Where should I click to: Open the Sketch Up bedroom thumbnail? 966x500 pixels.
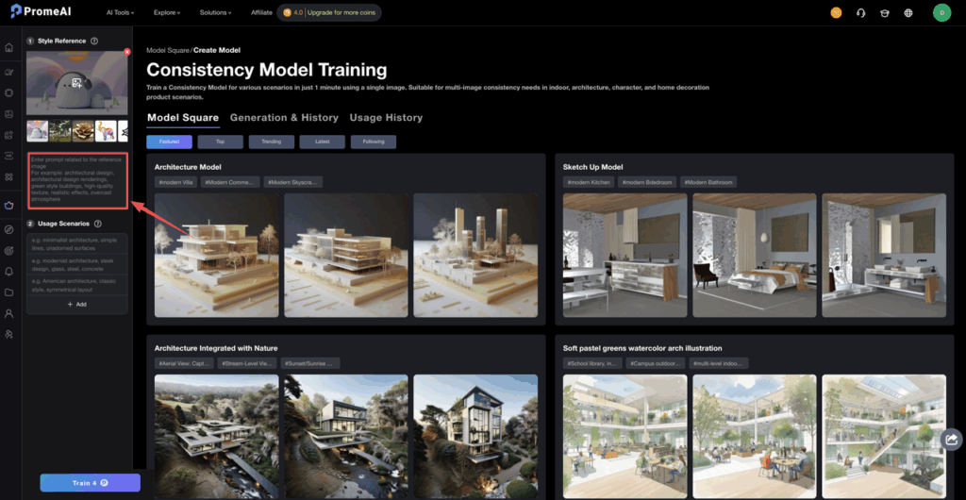click(754, 256)
